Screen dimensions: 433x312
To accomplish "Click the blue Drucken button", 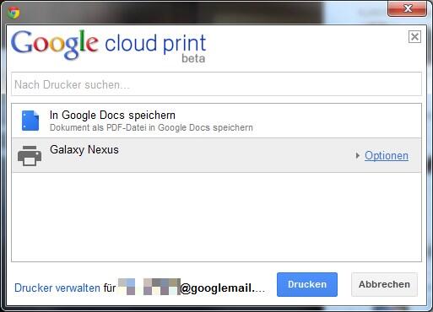I will pos(307,284).
